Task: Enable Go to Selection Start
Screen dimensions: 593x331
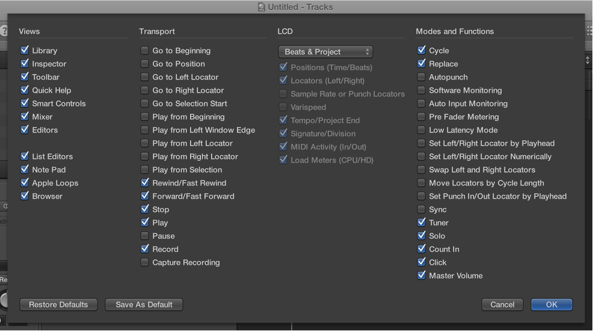Action: click(144, 104)
